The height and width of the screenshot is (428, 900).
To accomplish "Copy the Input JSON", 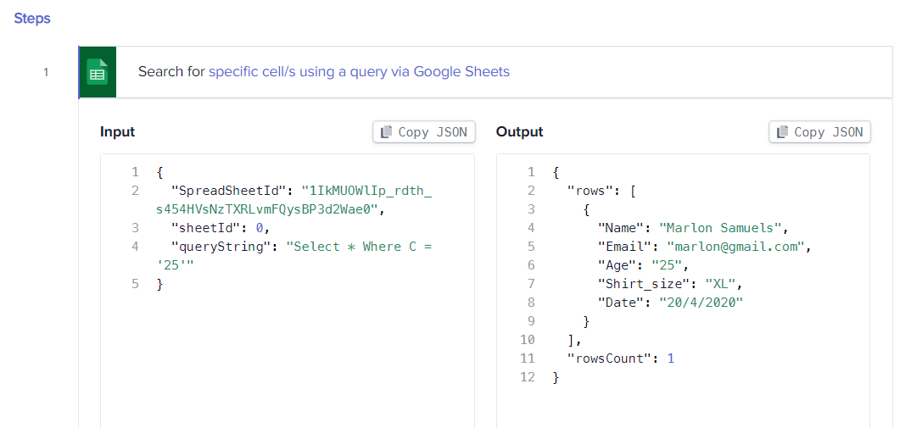I will click(x=423, y=132).
